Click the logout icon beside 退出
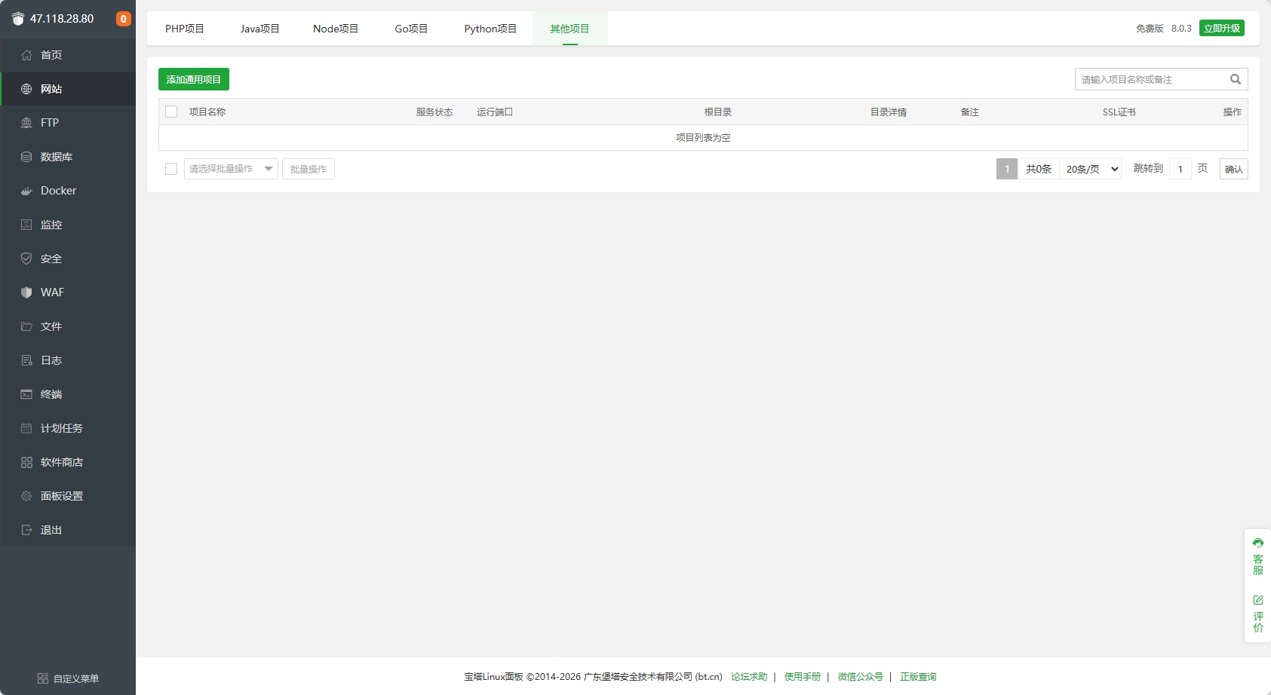 point(26,530)
